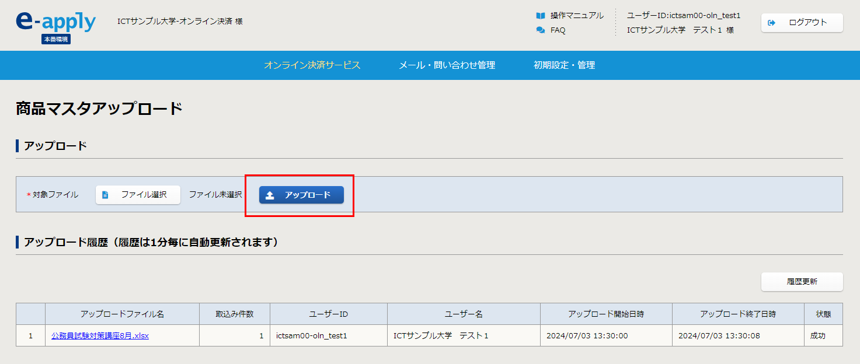860x364 pixels.
Task: Download 公務員試験対策講座8月.xlsx from history
Action: click(100, 336)
